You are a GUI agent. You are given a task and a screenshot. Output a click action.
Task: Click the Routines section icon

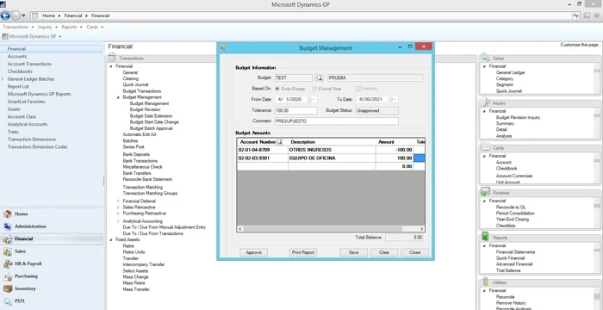485,192
